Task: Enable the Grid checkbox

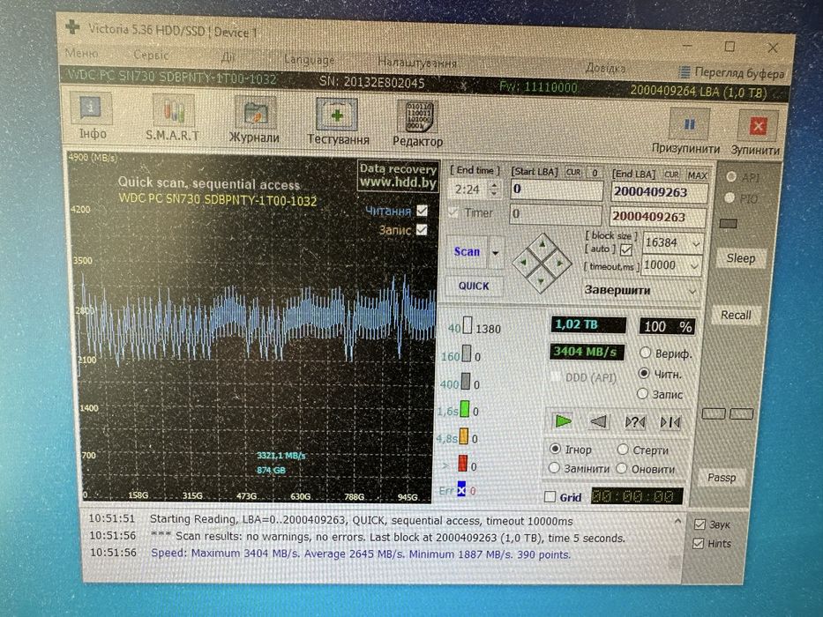Action: 550,496
